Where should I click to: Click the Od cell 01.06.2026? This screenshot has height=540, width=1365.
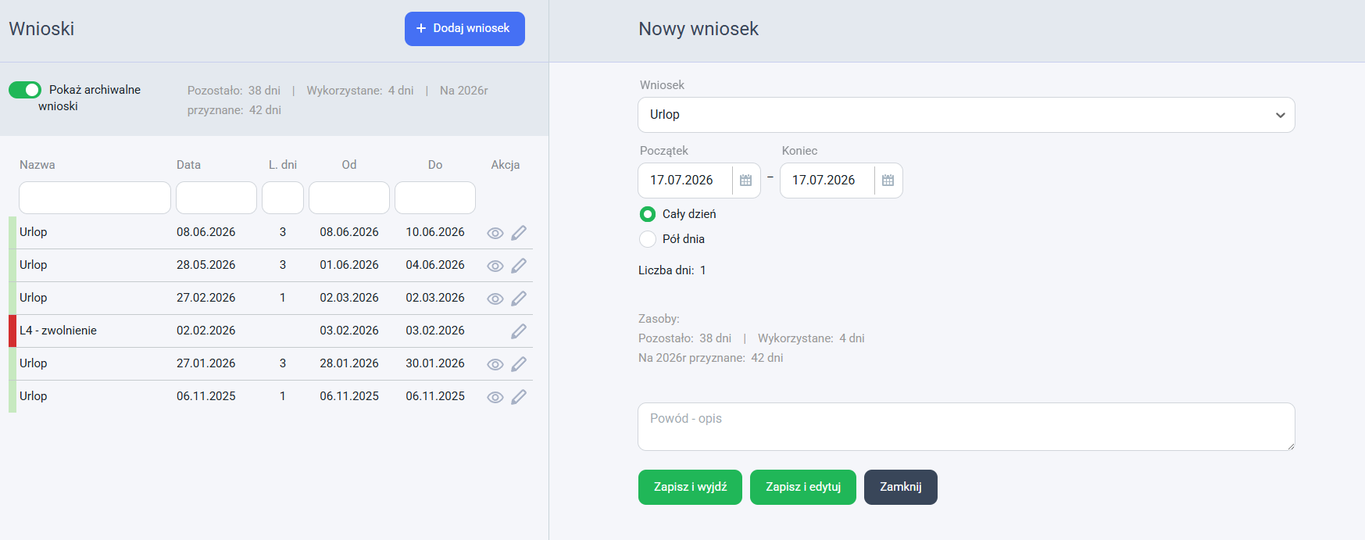(x=349, y=265)
